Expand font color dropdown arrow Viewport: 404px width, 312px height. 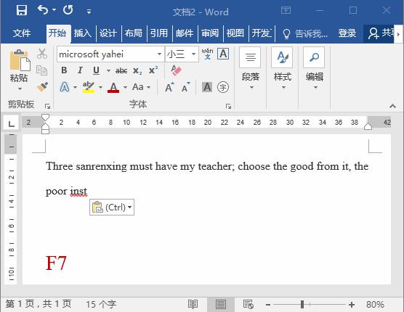(125, 87)
